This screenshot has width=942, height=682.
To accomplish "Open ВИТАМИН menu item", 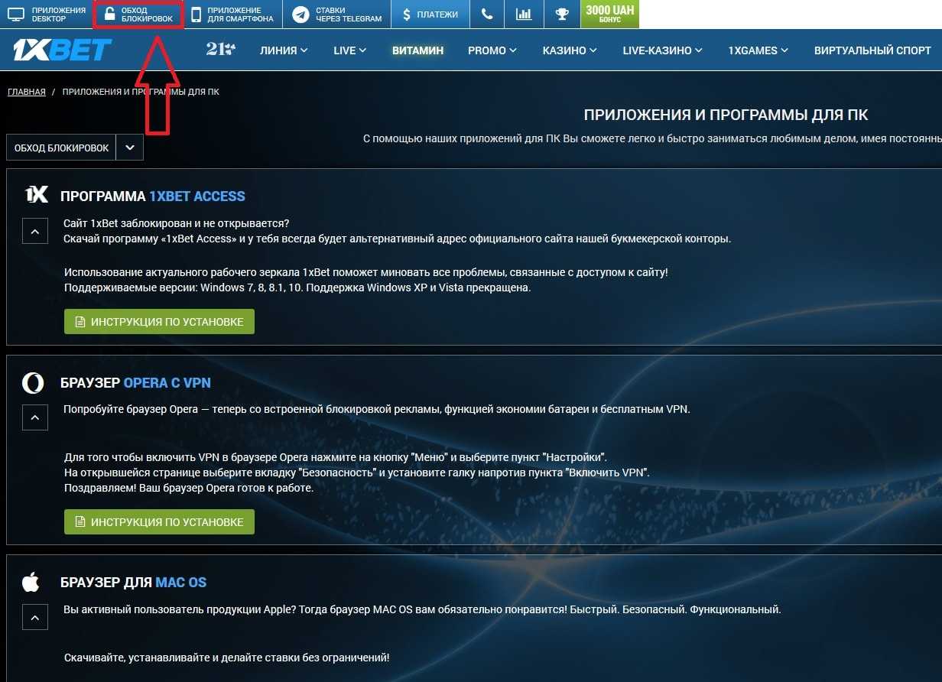I will [417, 50].
